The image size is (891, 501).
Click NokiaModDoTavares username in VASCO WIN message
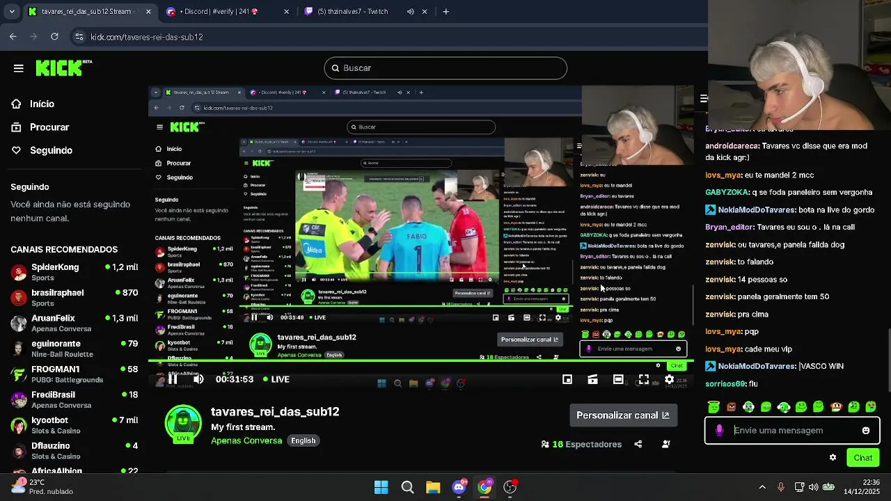click(x=757, y=366)
